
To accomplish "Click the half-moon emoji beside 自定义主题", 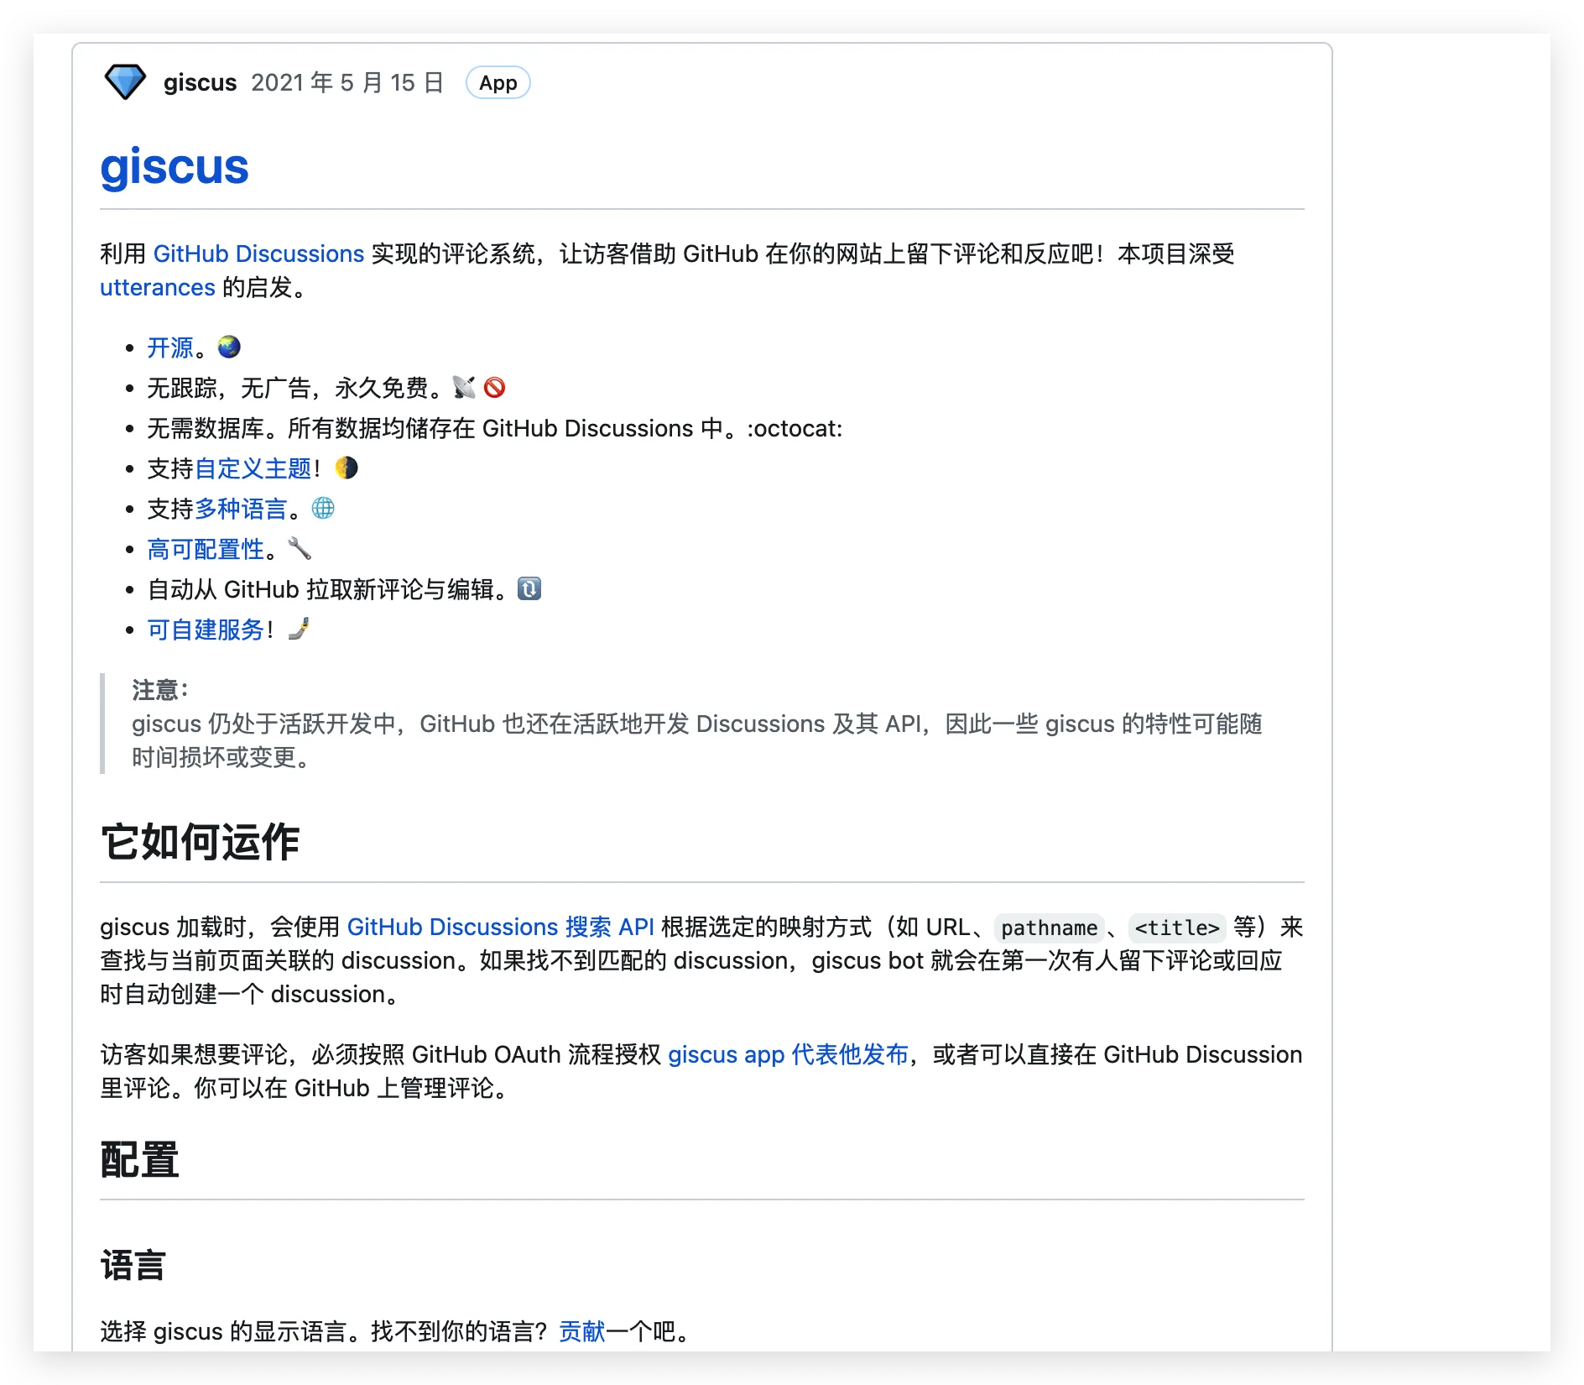I will [x=346, y=468].
